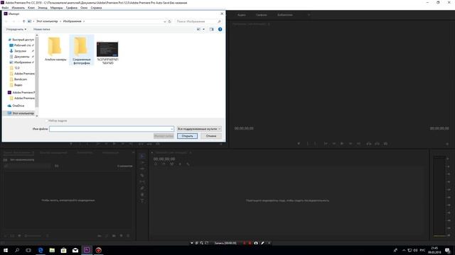
Task: Toggle the preview pane in Import dialog
Action: point(211,29)
